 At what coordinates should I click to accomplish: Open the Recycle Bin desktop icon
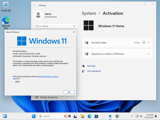coord(6,6)
